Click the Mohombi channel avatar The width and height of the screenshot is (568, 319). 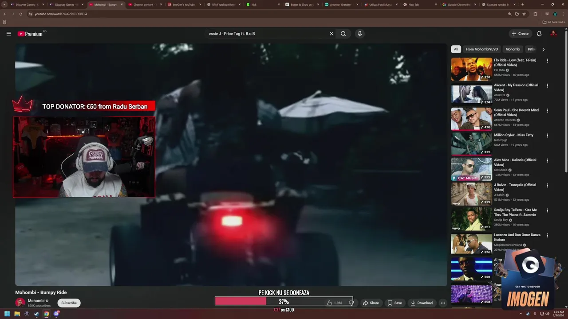point(20,303)
